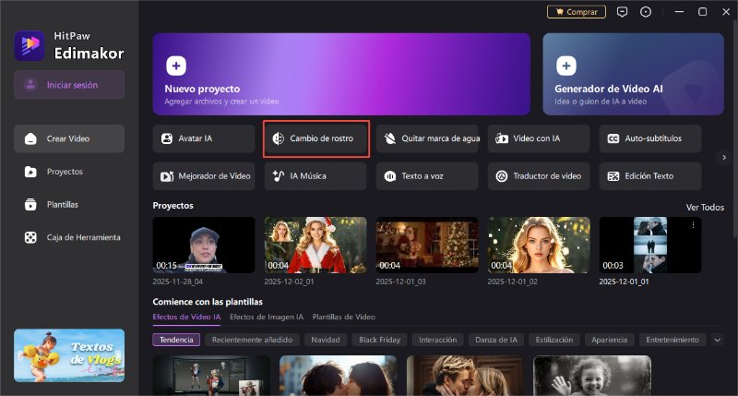The width and height of the screenshot is (738, 396).
Task: Click the Comprar button label
Action: point(582,12)
